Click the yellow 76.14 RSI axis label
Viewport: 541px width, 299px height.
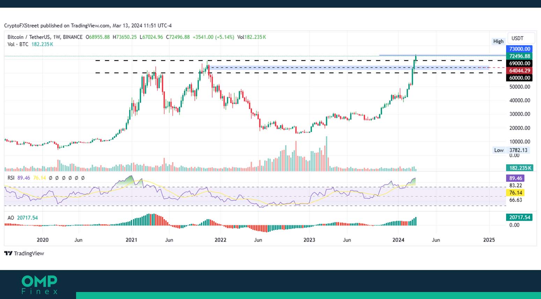pyautogui.click(x=515, y=193)
